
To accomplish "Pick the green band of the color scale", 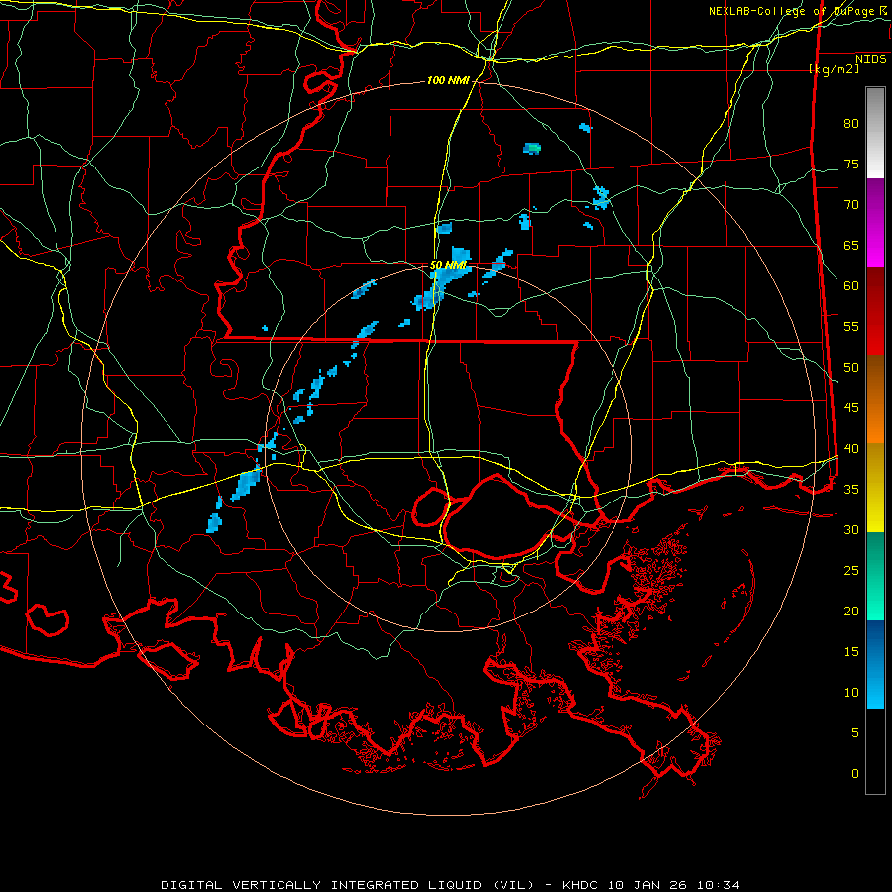I will point(875,576).
